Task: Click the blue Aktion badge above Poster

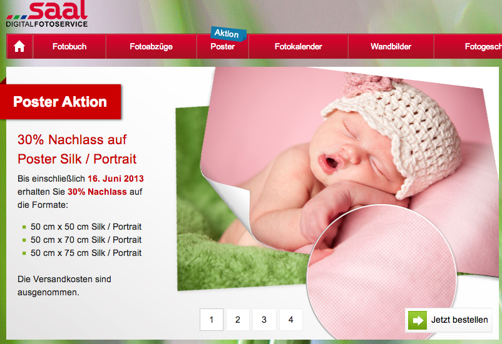Action: tap(228, 34)
